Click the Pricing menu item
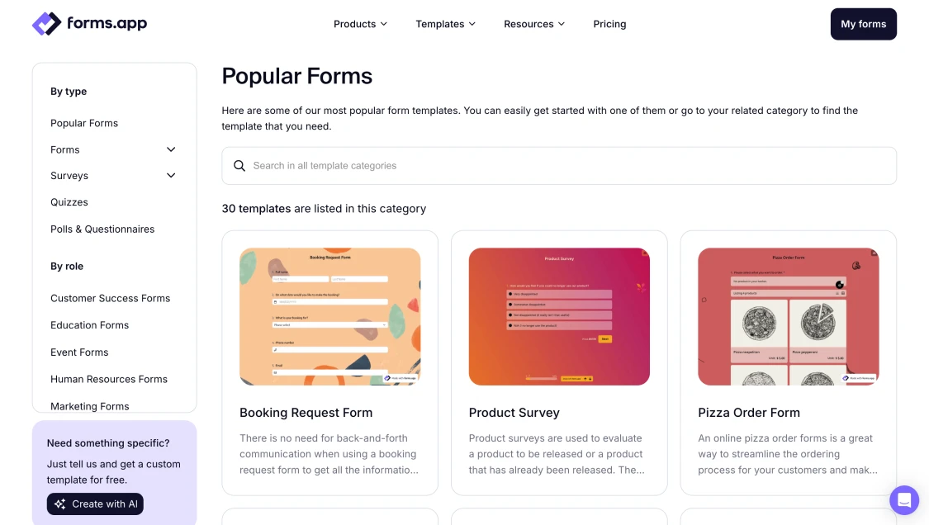The width and height of the screenshot is (929, 525). click(x=609, y=24)
